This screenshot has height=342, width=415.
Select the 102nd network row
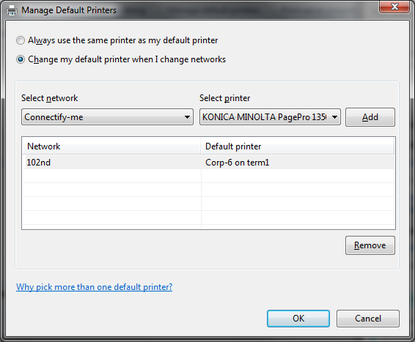coord(208,163)
